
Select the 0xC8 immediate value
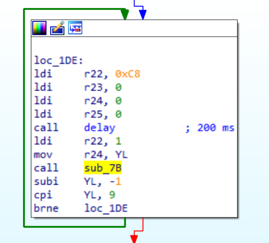coord(128,74)
